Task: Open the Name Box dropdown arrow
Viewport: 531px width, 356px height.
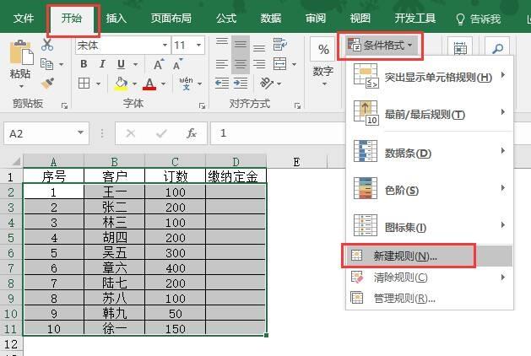Action: click(x=80, y=132)
